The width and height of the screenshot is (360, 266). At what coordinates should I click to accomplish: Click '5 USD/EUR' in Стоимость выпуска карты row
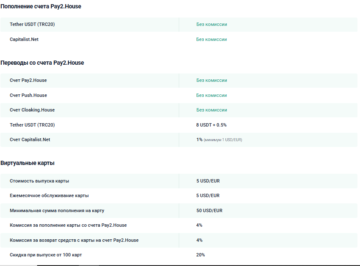coord(208,181)
